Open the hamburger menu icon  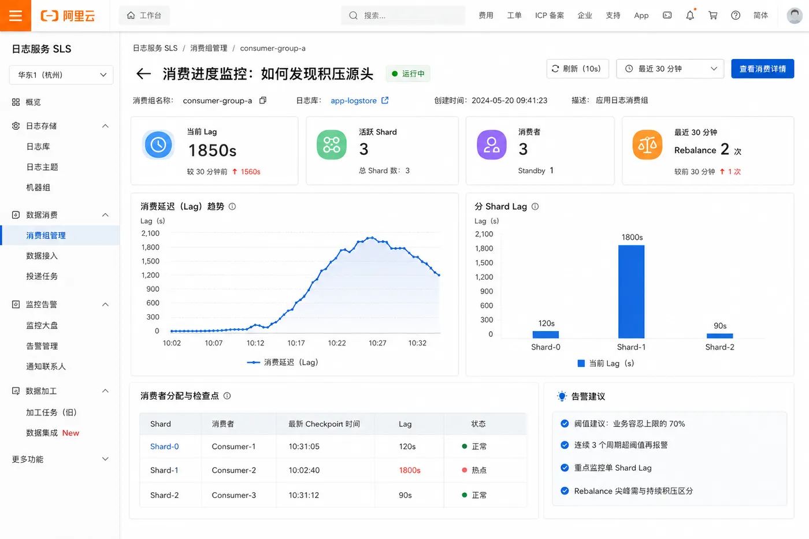[16, 16]
